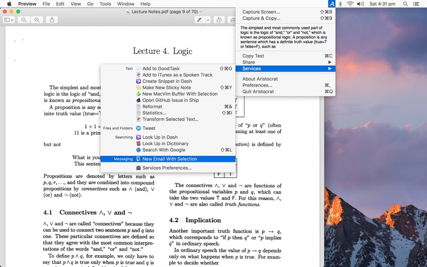Click the volume icon in menu bar
This screenshot has width=427, height=267.
click(360, 4)
